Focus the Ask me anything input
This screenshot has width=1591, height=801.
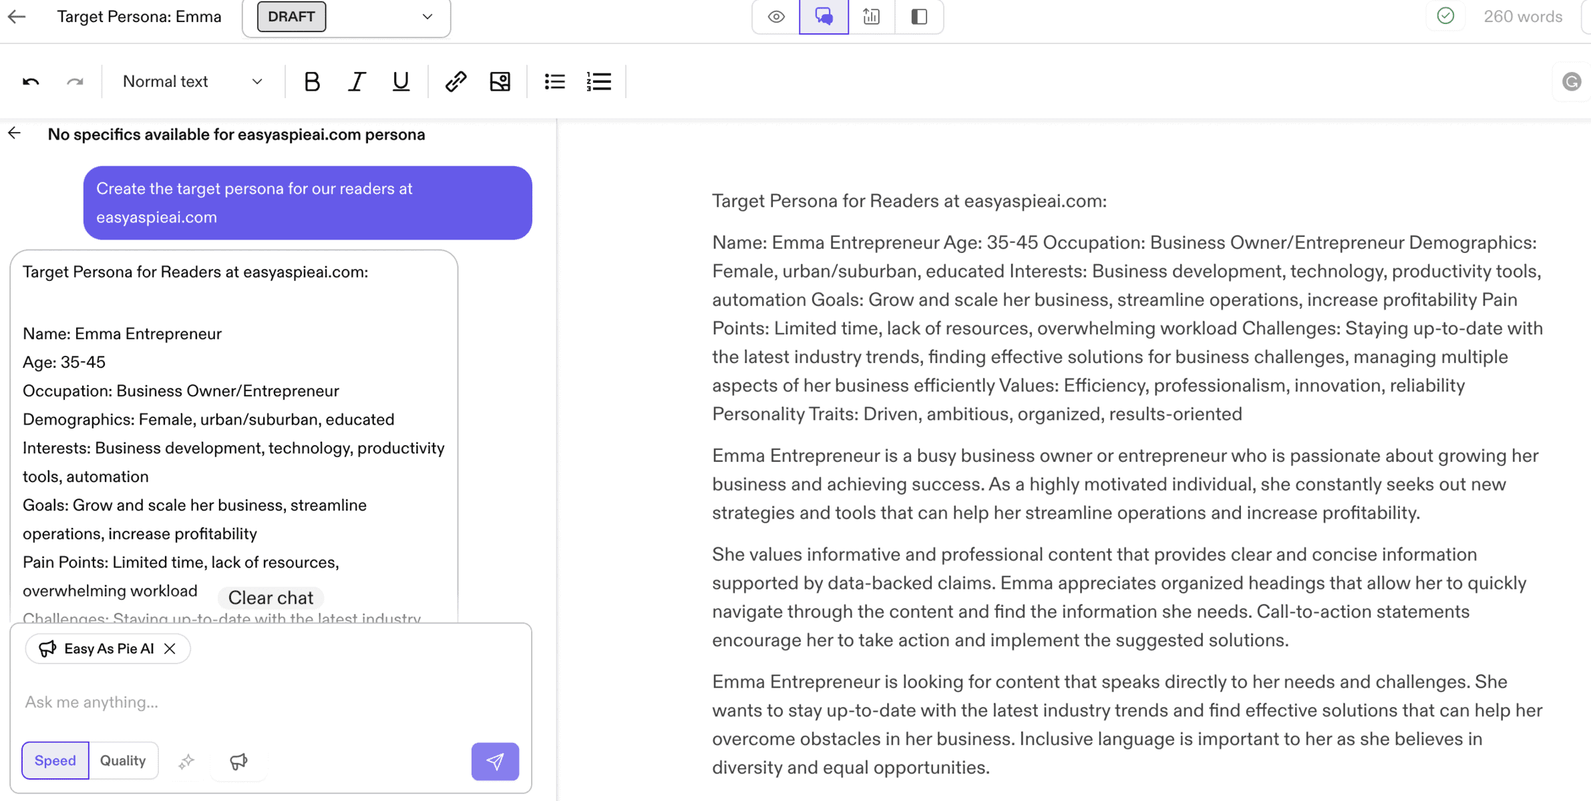coord(271,702)
